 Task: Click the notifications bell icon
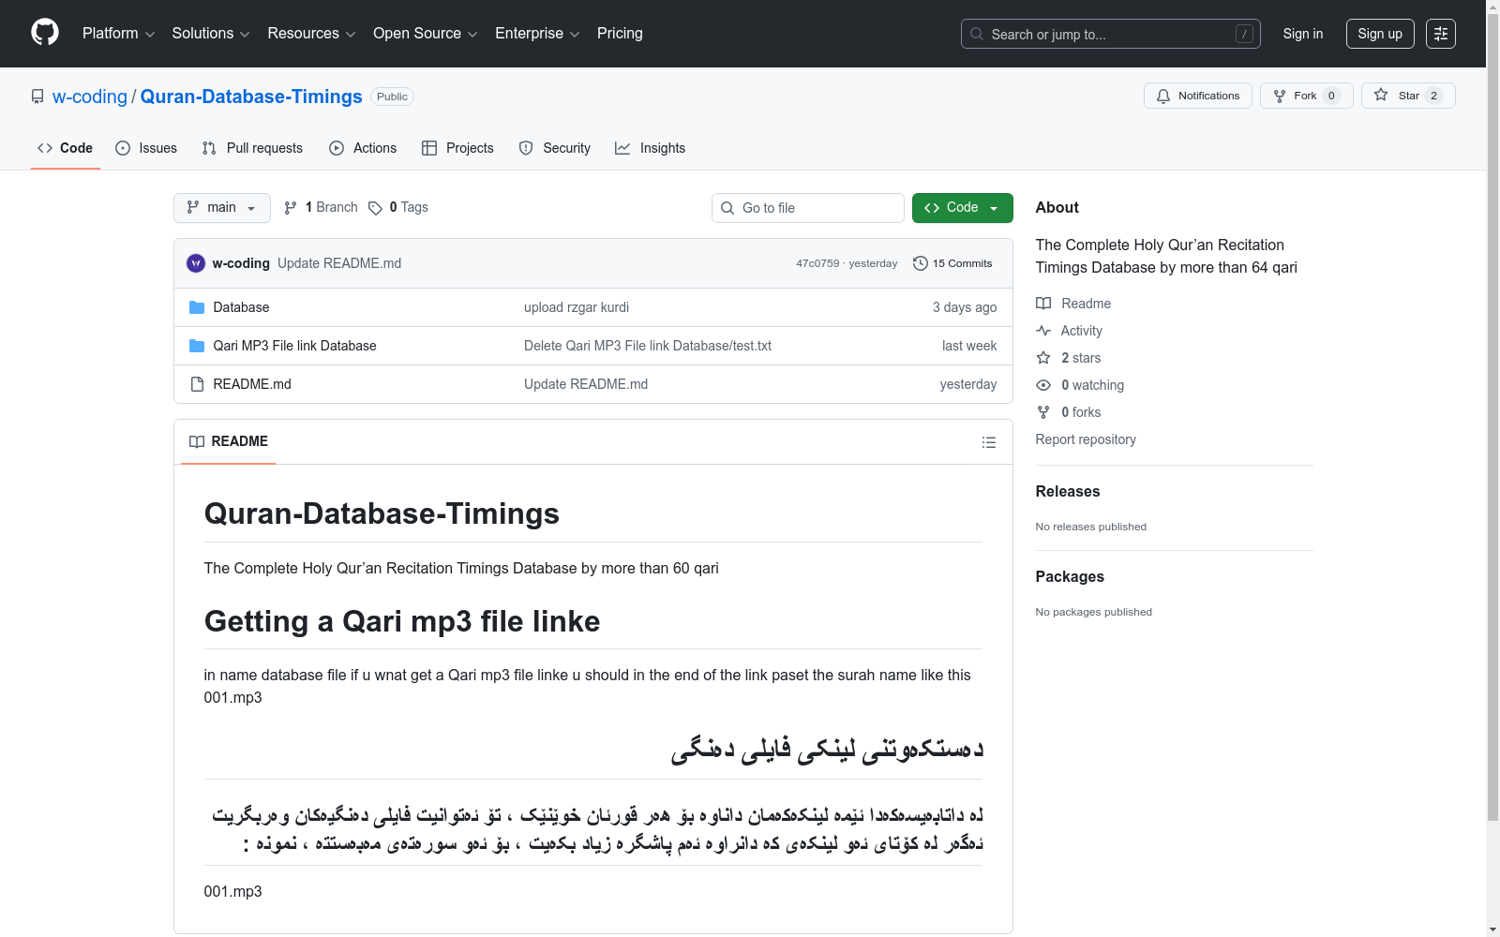pyautogui.click(x=1163, y=96)
